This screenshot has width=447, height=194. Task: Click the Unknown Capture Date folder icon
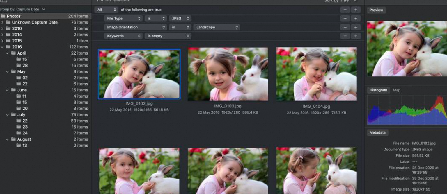pyautogui.click(x=8, y=22)
